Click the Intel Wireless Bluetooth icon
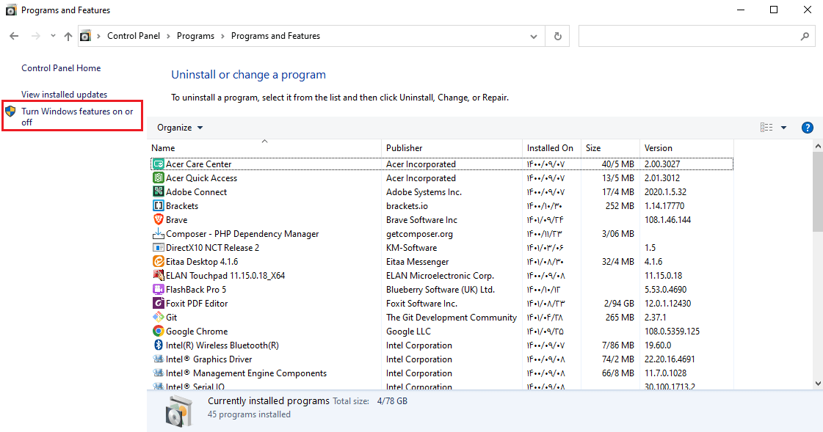Image resolution: width=823 pixels, height=432 pixels. tap(158, 345)
